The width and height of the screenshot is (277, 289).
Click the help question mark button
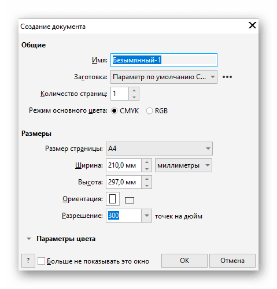point(28,261)
